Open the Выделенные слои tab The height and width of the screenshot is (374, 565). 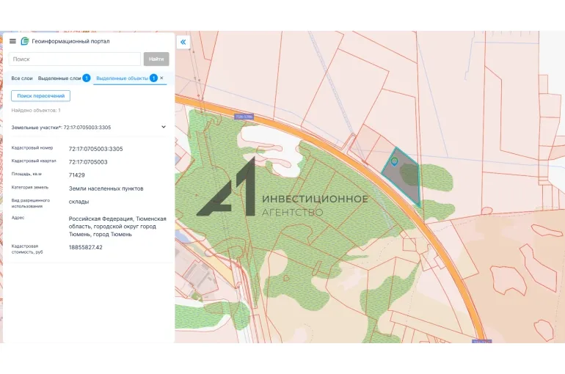click(59, 78)
